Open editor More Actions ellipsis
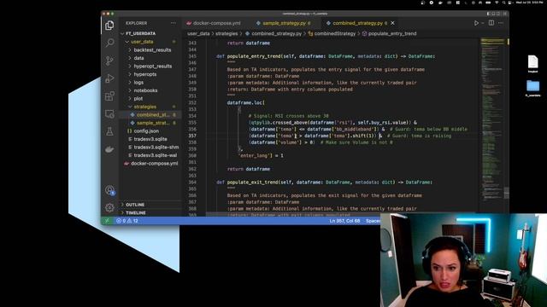This screenshot has width=547, height=307. click(x=501, y=23)
